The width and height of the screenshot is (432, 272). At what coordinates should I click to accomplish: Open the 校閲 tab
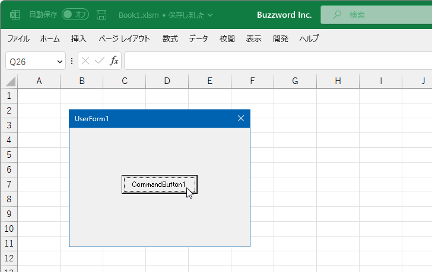click(227, 38)
